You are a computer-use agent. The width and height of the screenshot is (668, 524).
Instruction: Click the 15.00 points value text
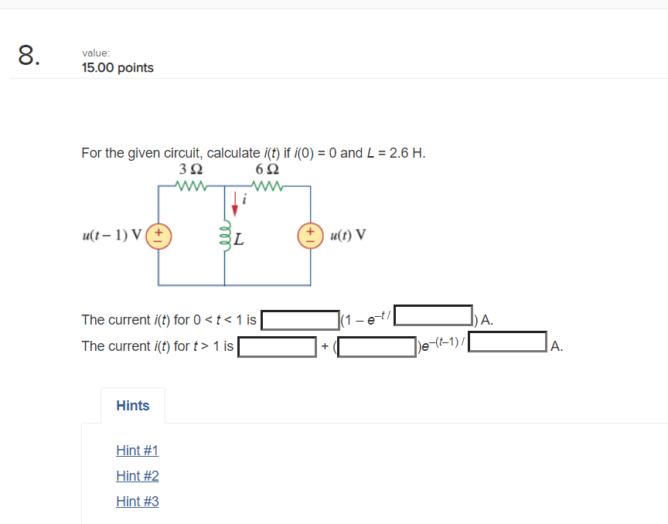[x=118, y=68]
